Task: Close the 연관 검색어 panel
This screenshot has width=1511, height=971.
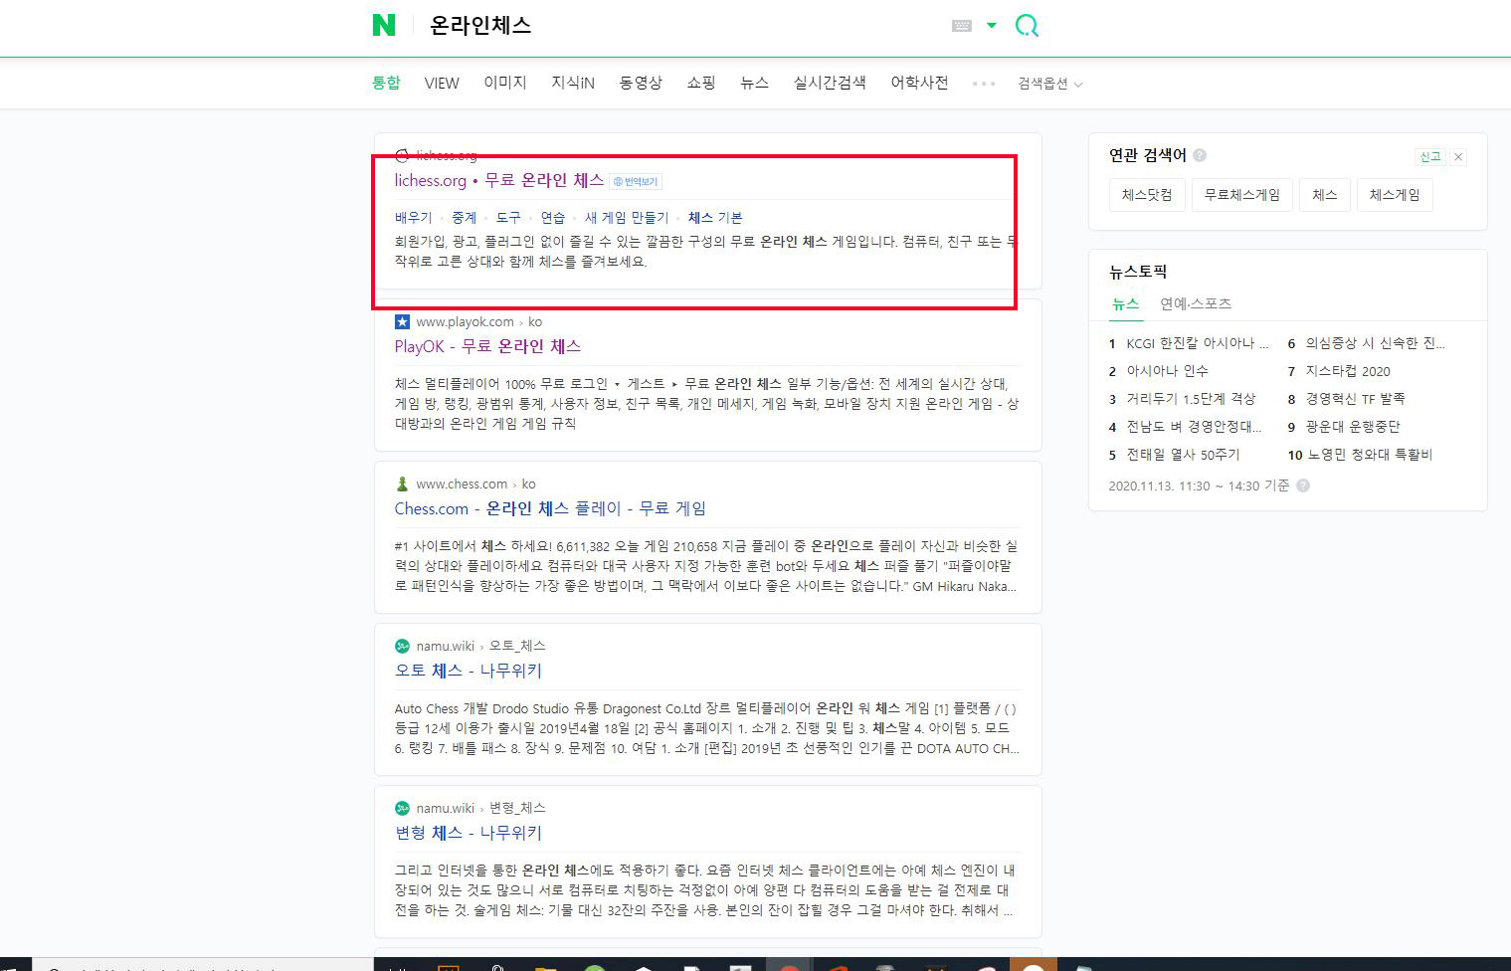Action: pos(1458,157)
